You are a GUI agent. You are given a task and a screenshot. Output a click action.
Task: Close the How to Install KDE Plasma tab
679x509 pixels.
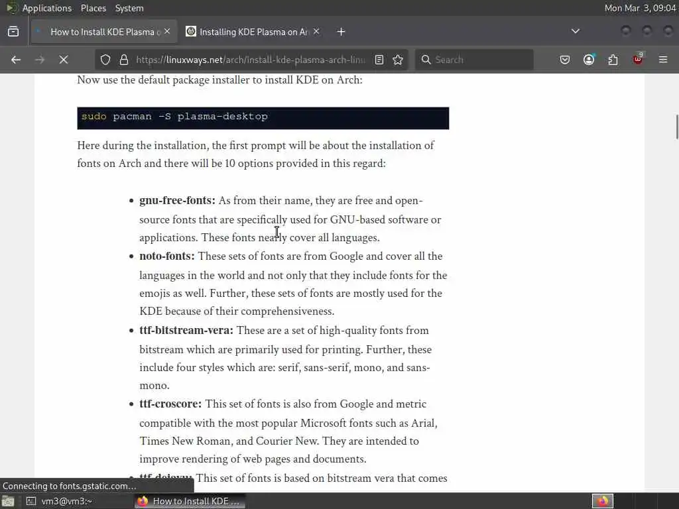click(x=167, y=31)
